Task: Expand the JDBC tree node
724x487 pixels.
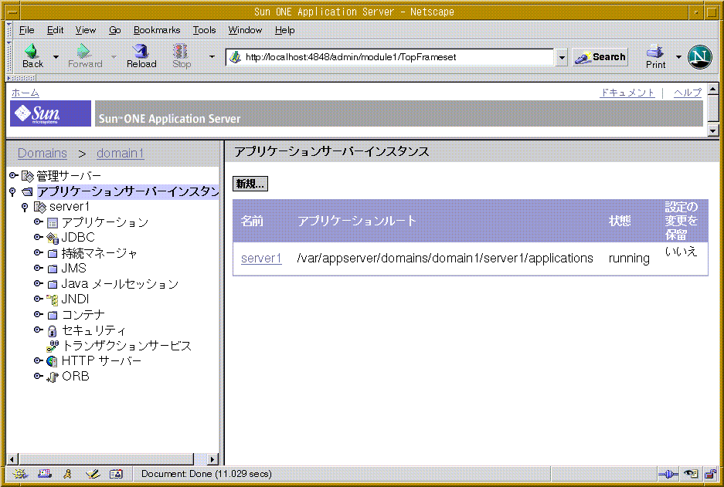Action: 39,237
